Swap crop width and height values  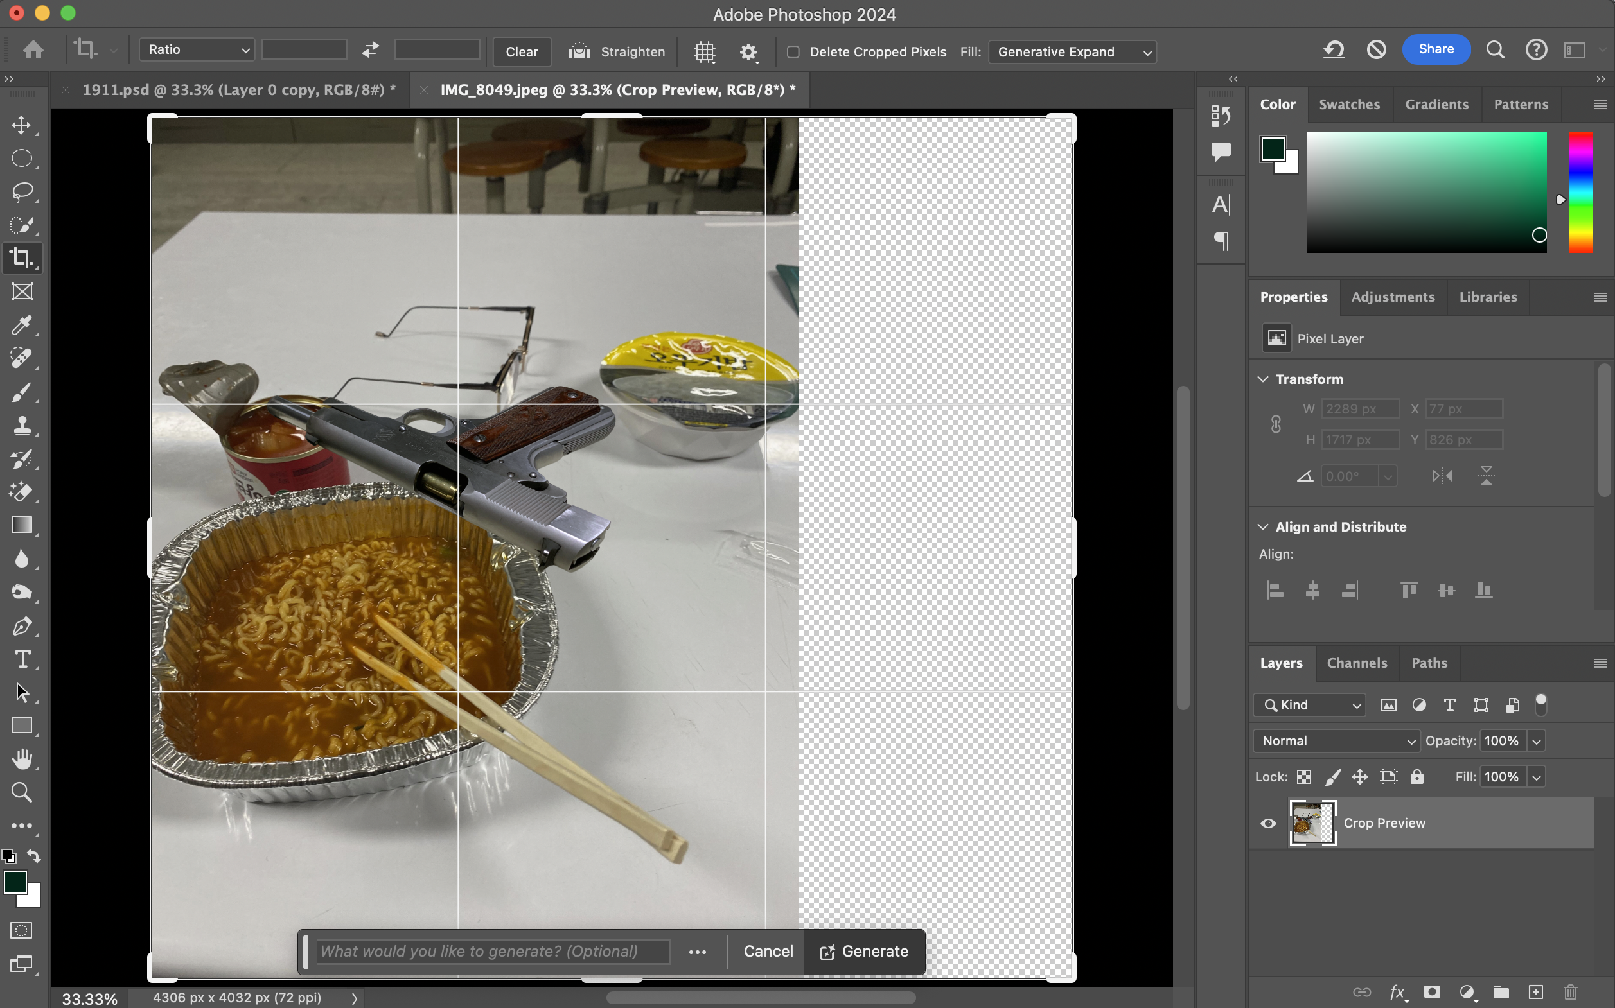[x=370, y=49]
